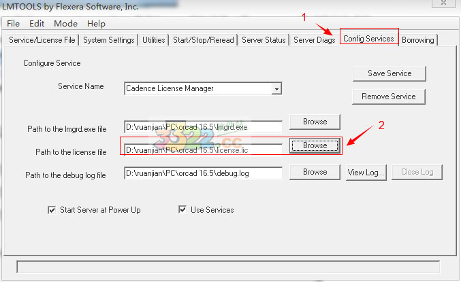Close the LMTOOLS window
The image size is (461, 282).
[443, 3]
